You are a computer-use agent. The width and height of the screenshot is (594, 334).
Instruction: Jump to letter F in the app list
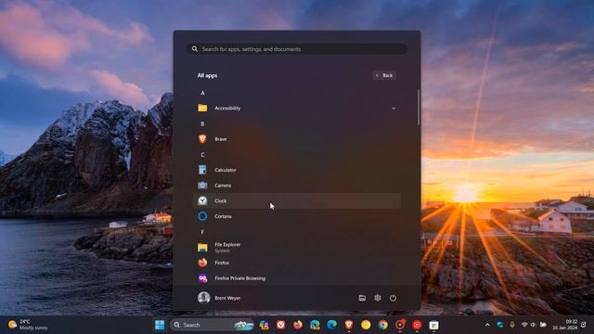click(x=202, y=232)
